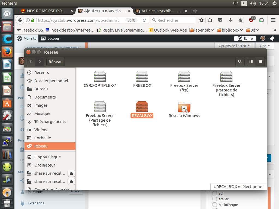Switch to the NDS ROMS PSP tab
Viewport: 279px width, 209px height.
click(x=44, y=11)
